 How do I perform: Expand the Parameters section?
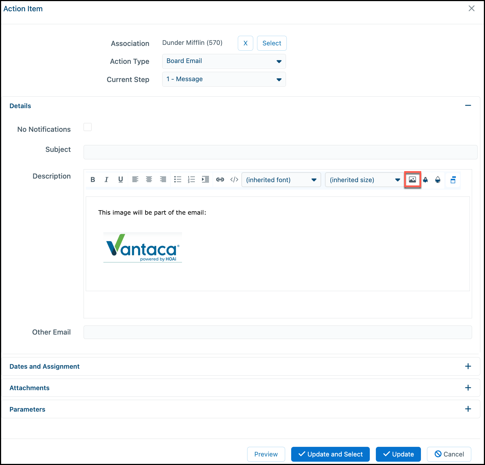pos(468,409)
